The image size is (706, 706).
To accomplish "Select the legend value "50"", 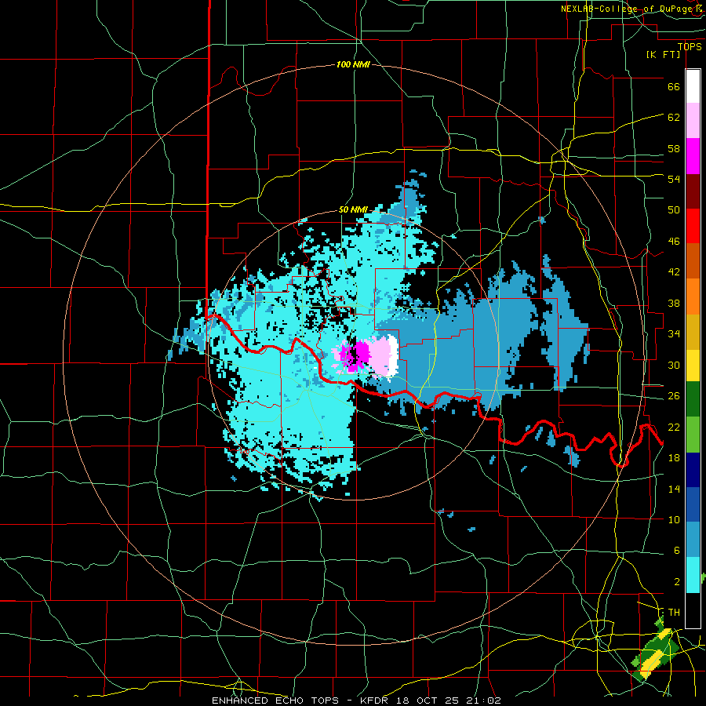I will click(674, 210).
